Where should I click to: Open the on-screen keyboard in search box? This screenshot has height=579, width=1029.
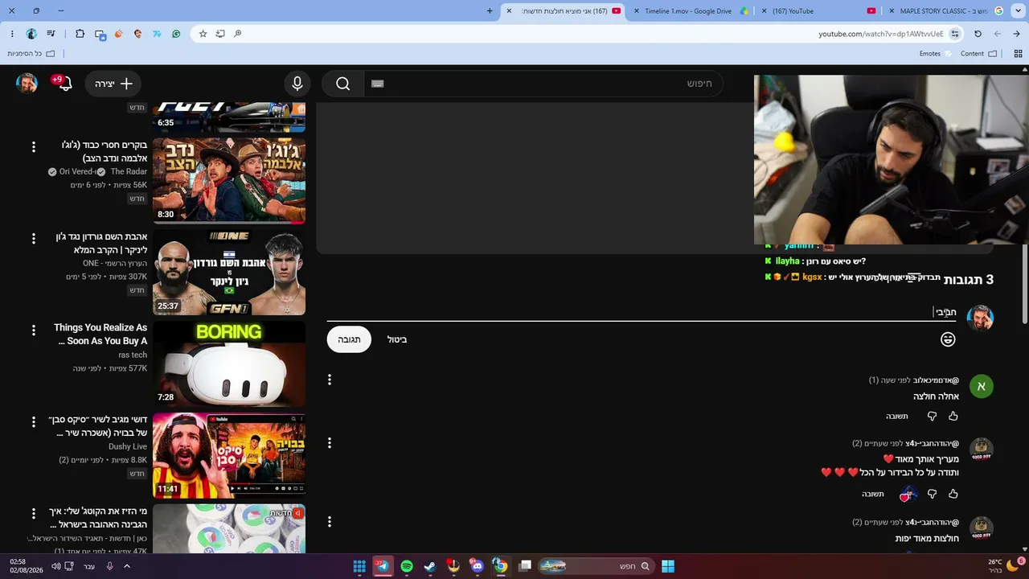click(x=378, y=84)
